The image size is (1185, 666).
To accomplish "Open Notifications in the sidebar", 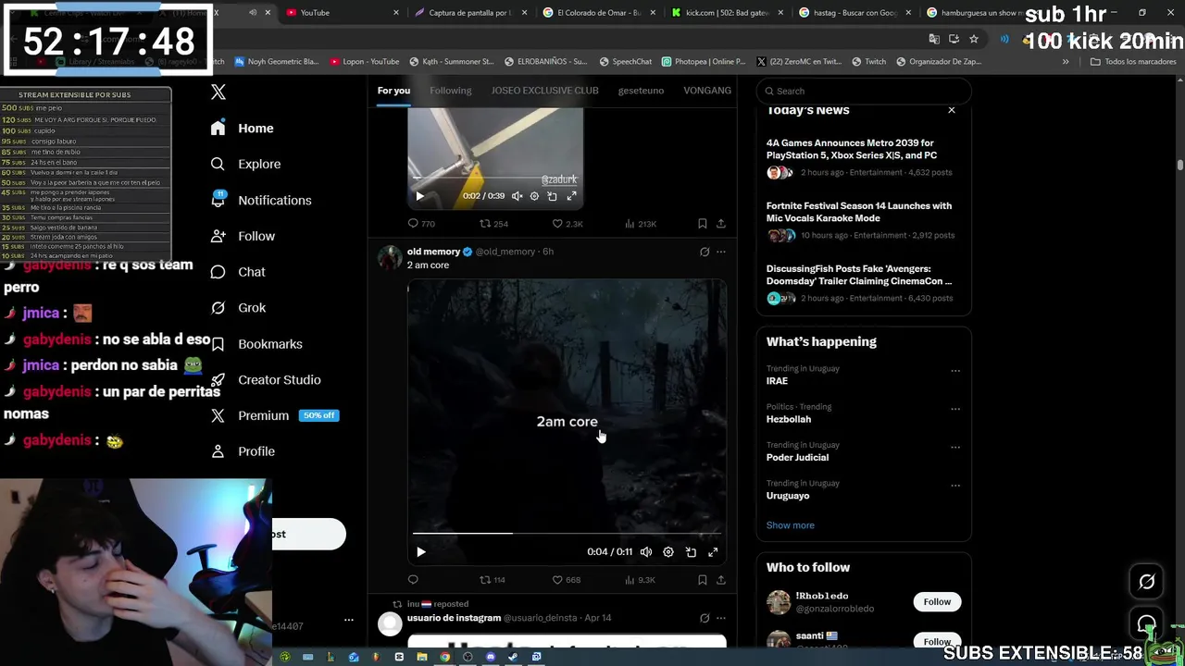I will coord(260,200).
